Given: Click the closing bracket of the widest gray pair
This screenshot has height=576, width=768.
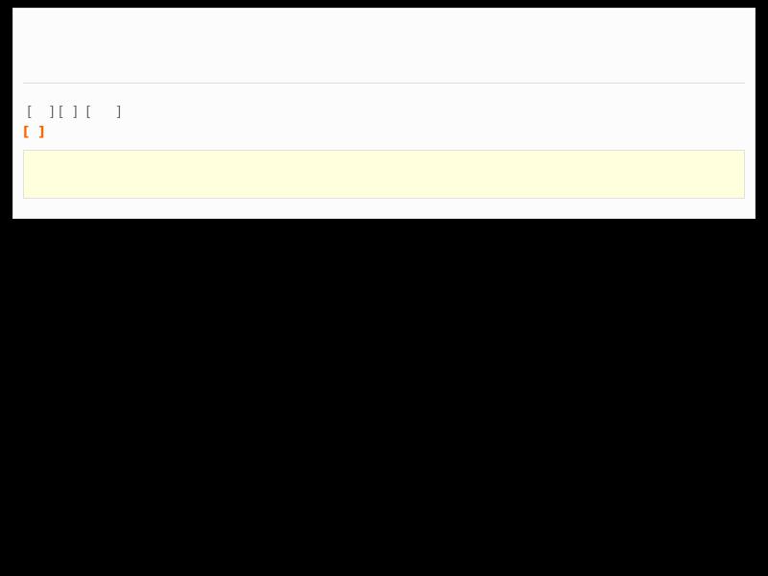Looking at the screenshot, I should click(x=119, y=111).
